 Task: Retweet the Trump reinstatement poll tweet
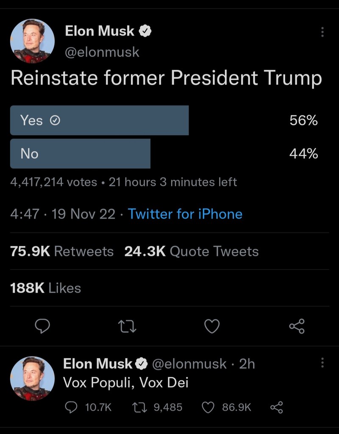pos(127,326)
